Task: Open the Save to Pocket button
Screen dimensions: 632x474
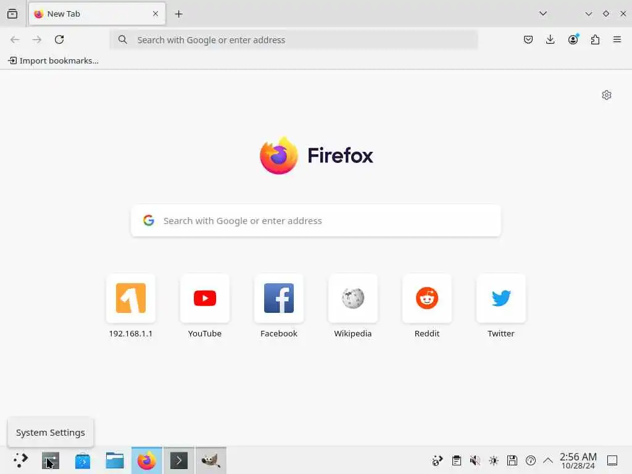Action: click(x=528, y=39)
